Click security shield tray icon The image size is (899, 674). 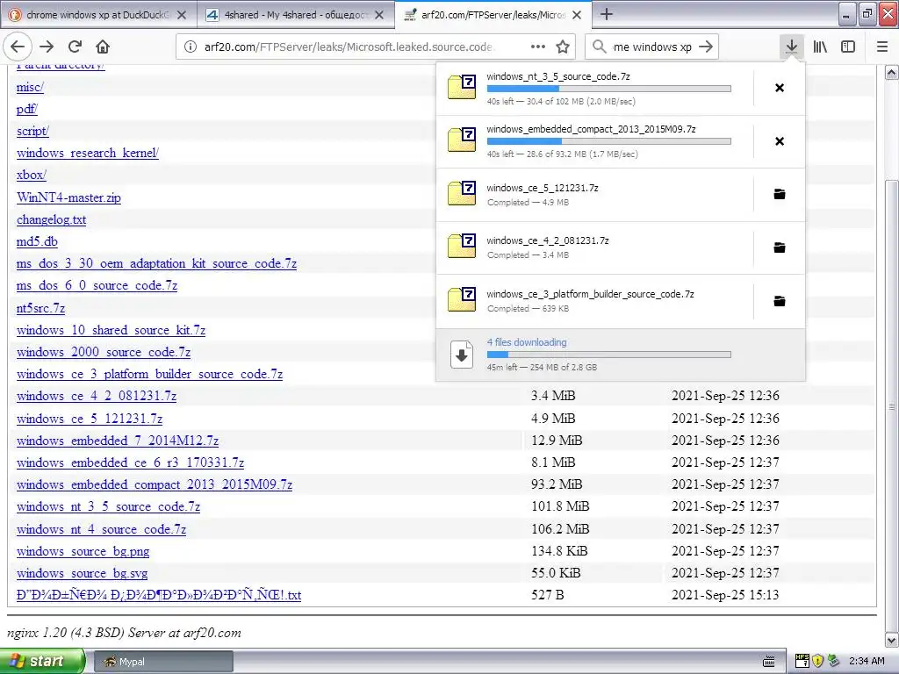click(817, 662)
